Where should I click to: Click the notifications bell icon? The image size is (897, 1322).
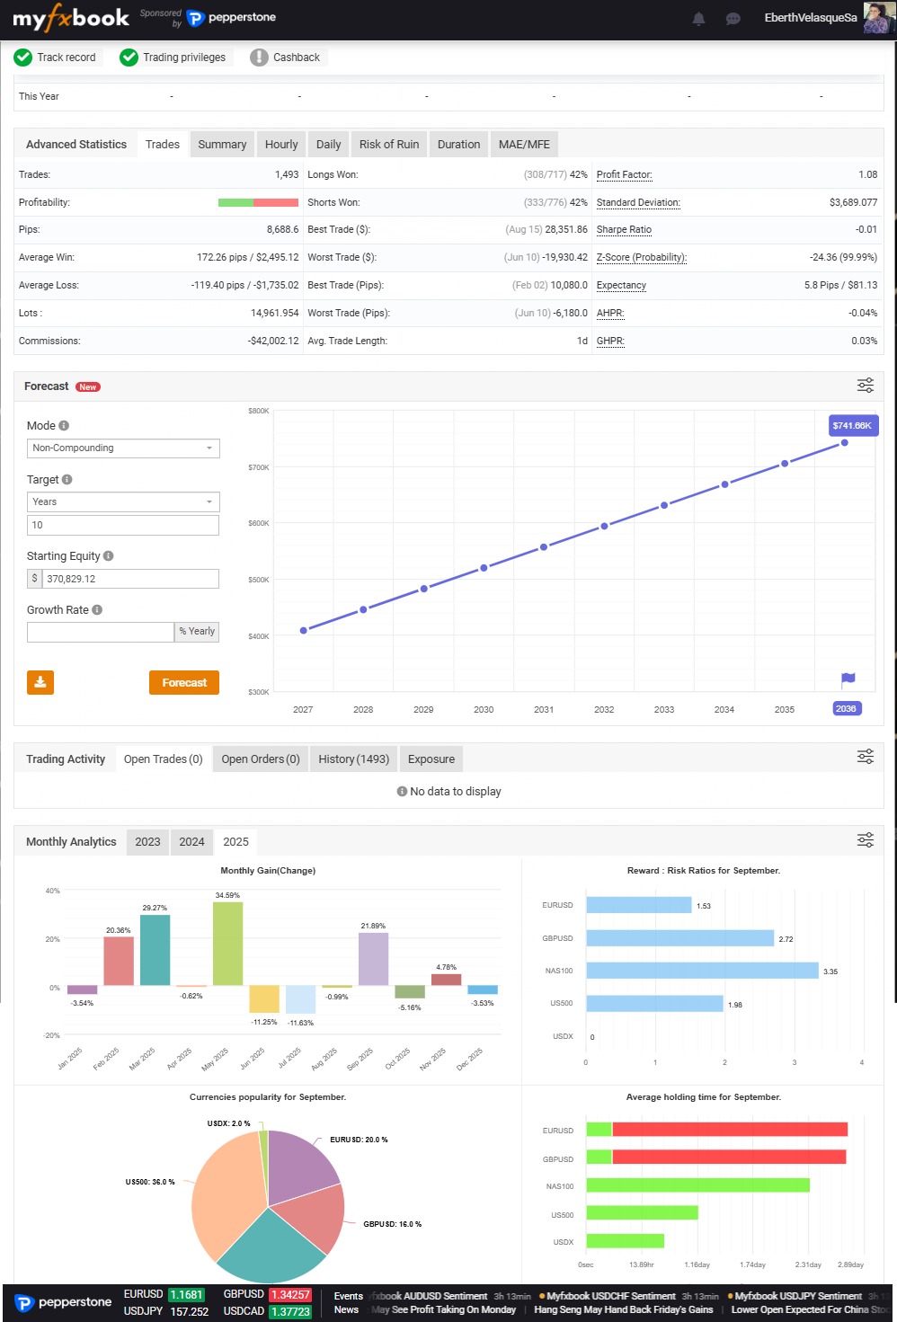click(x=698, y=19)
